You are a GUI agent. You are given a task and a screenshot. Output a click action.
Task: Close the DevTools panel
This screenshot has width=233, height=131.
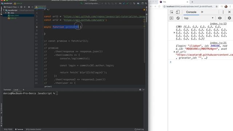pyautogui.click(x=229, y=12)
